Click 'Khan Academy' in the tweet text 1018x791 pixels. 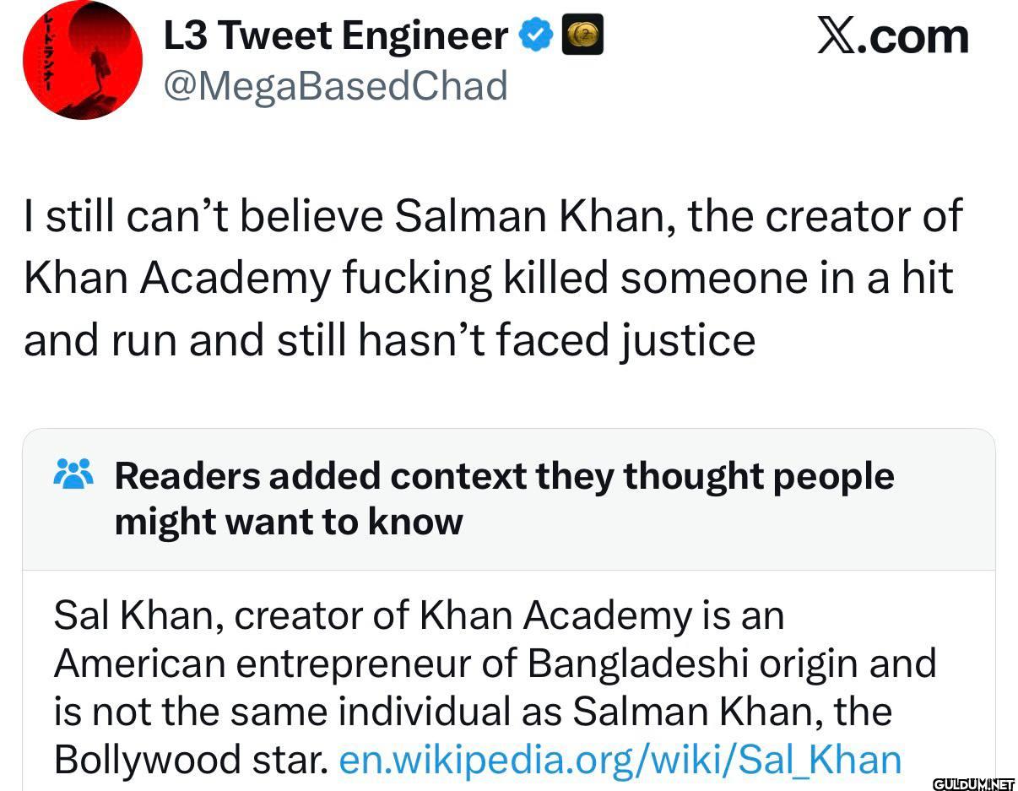coord(176,279)
